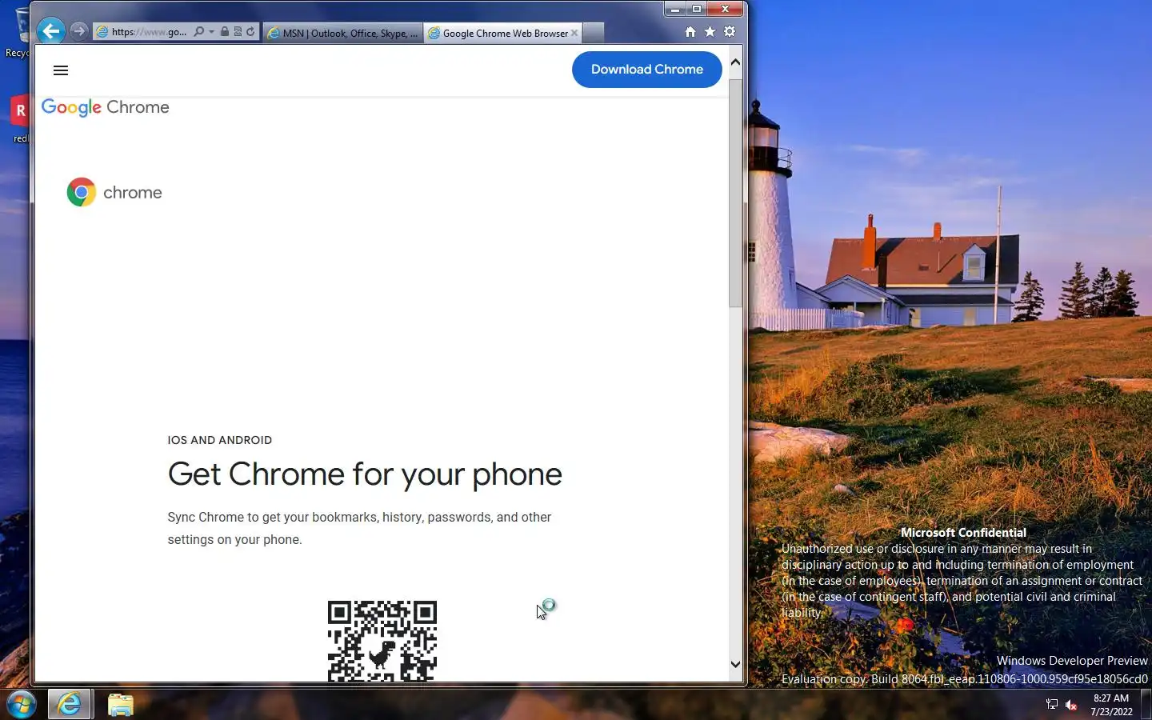The width and height of the screenshot is (1152, 720).
Task: Click the Show Desktop strip
Action: point(1146,705)
